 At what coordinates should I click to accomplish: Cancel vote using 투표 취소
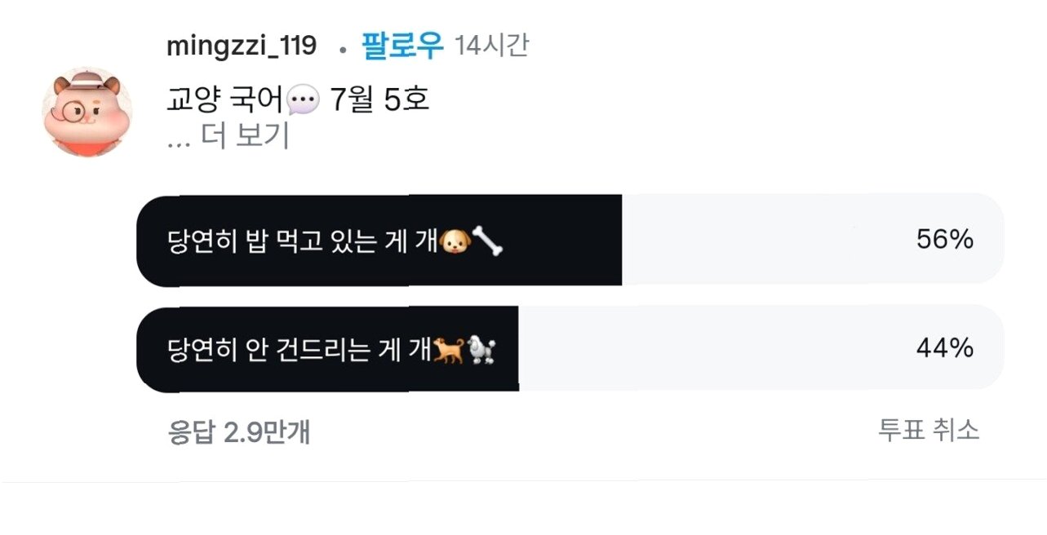point(929,430)
